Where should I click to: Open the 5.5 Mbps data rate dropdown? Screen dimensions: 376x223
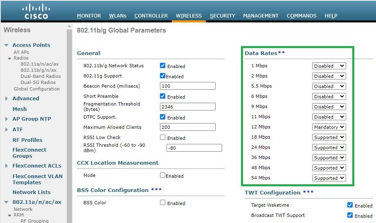tap(329, 86)
